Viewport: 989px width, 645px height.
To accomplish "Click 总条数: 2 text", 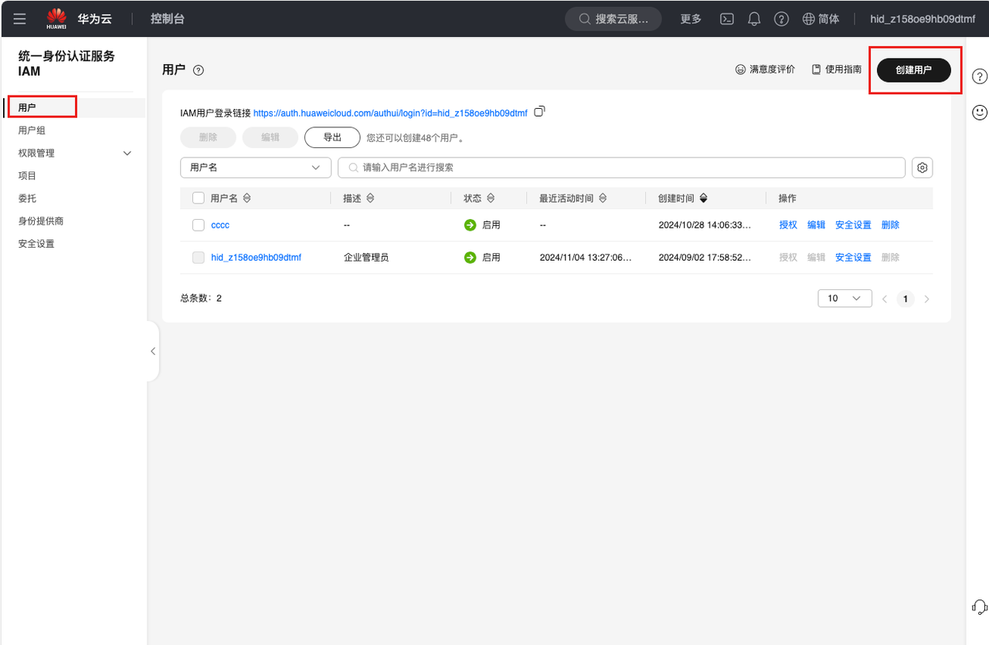I will (x=201, y=298).
